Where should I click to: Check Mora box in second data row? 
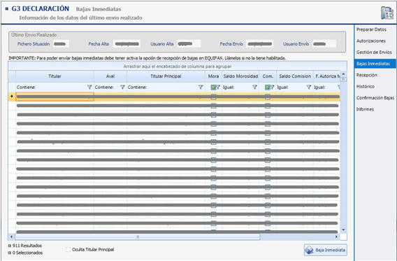pos(213,106)
